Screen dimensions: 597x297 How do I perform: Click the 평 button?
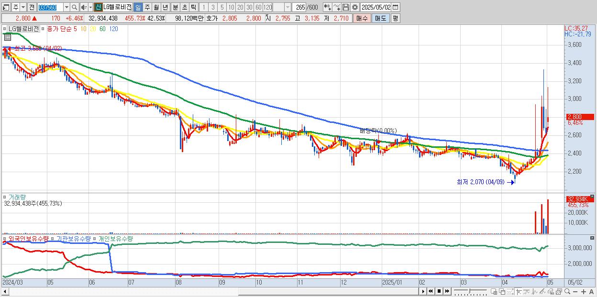point(395,18)
